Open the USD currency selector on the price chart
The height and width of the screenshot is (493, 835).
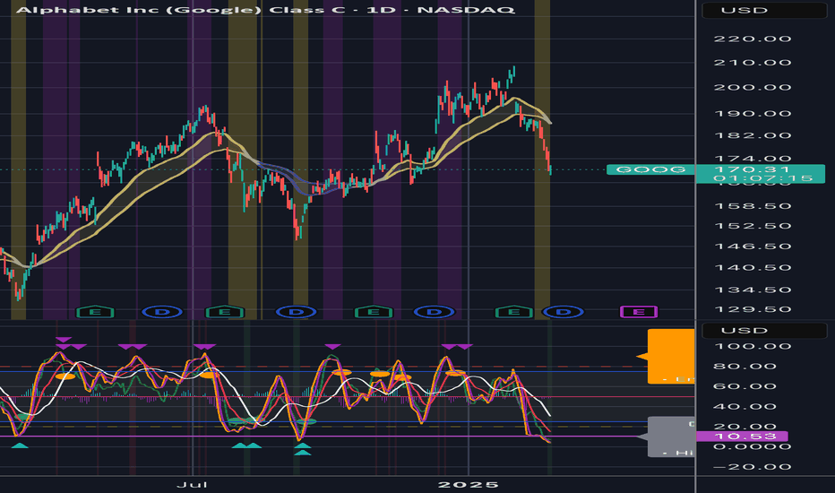(x=764, y=10)
